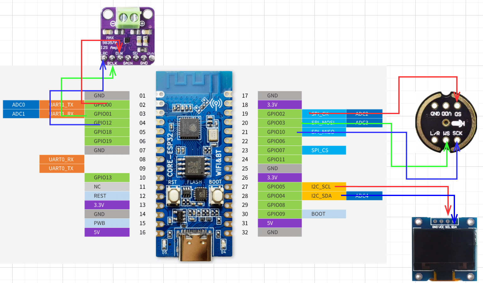Click the I2C_SCL label
Screen dimensions: 483x283
coord(324,187)
